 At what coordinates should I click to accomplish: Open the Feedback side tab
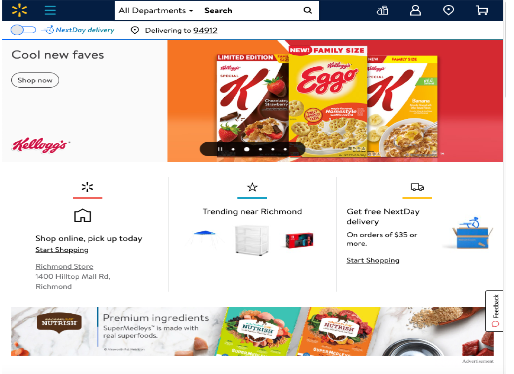[495, 311]
